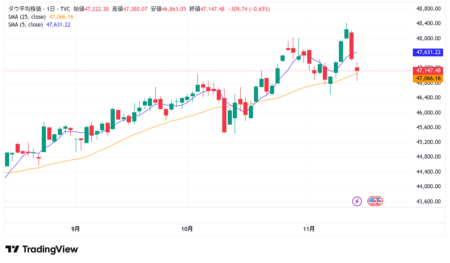This screenshot has height=263, width=450.
Task: Select the 9月 label on time axis
Action: click(x=76, y=229)
